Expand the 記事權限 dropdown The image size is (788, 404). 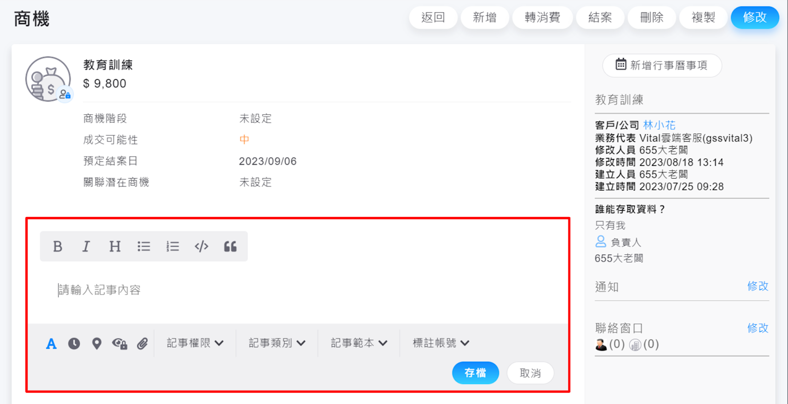pyautogui.click(x=195, y=343)
